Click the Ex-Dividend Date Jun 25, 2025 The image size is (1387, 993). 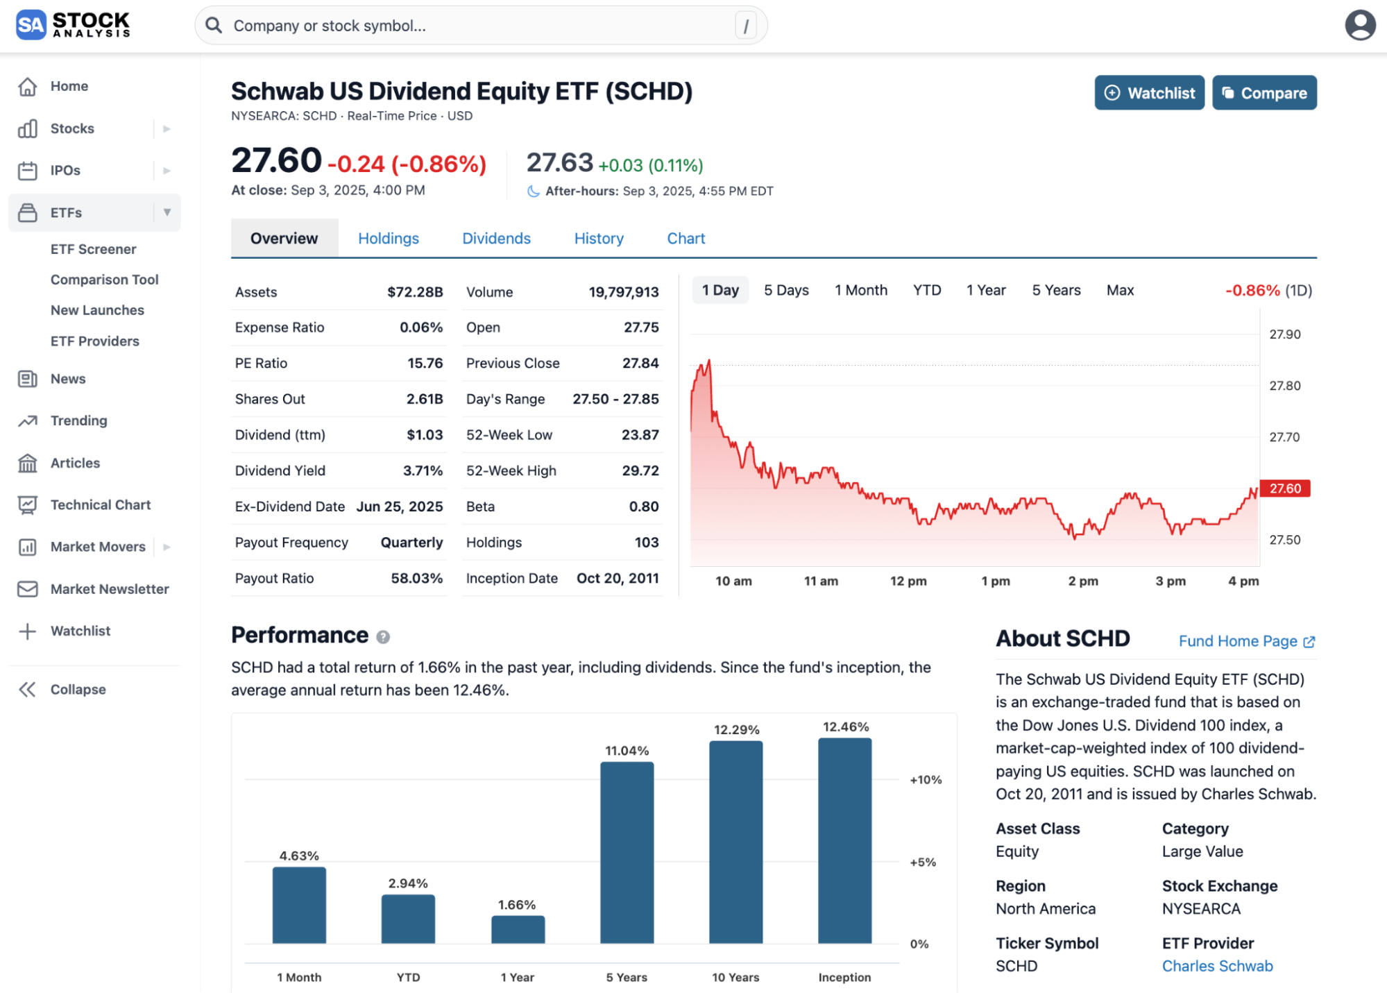click(400, 507)
